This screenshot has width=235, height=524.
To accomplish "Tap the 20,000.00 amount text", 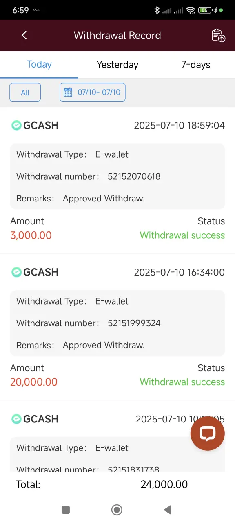I will pyautogui.click(x=34, y=382).
